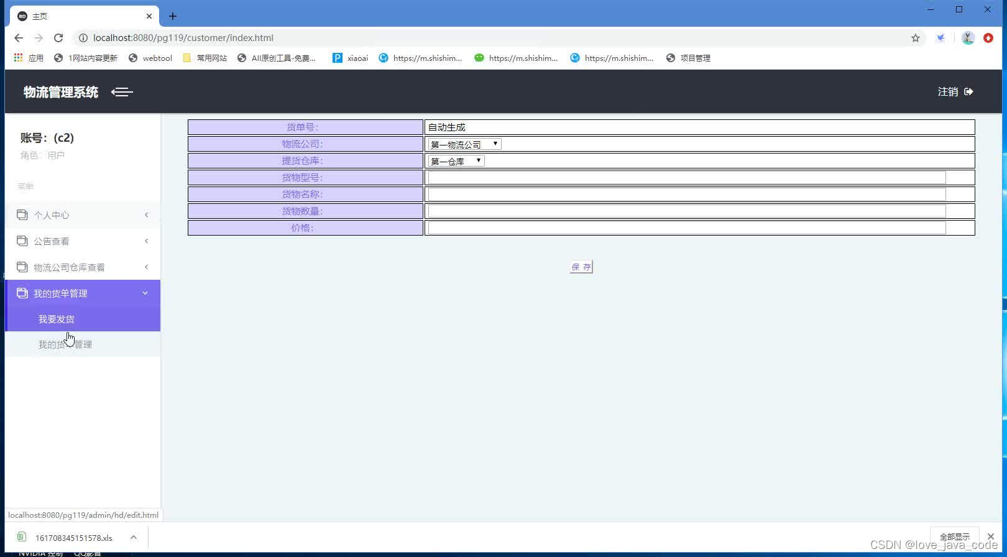Open the 1网站内容更新 bookmark
The image size is (1007, 557).
pyautogui.click(x=86, y=58)
